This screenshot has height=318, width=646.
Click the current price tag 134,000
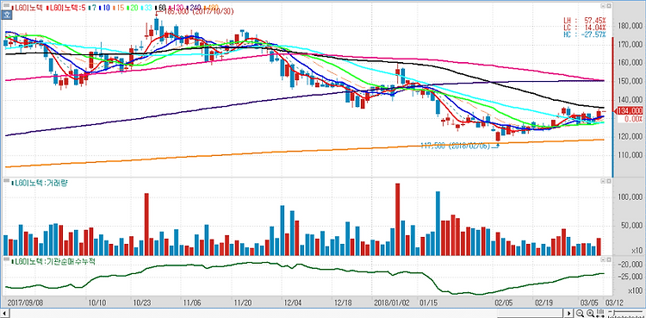pos(629,110)
